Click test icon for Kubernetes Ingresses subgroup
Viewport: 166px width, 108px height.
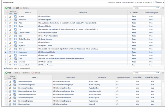pyautogui.click(x=15, y=101)
